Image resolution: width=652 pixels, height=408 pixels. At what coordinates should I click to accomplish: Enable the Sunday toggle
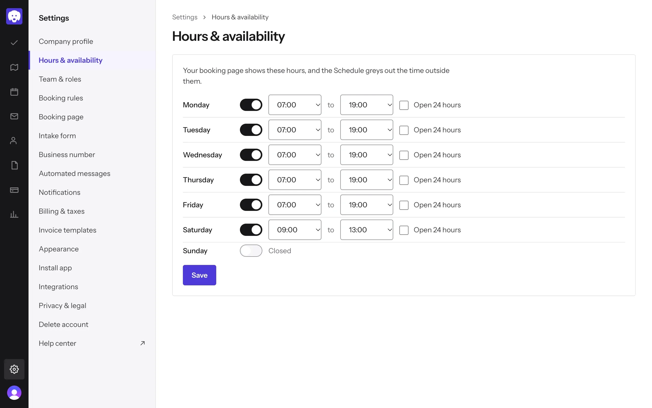(251, 251)
